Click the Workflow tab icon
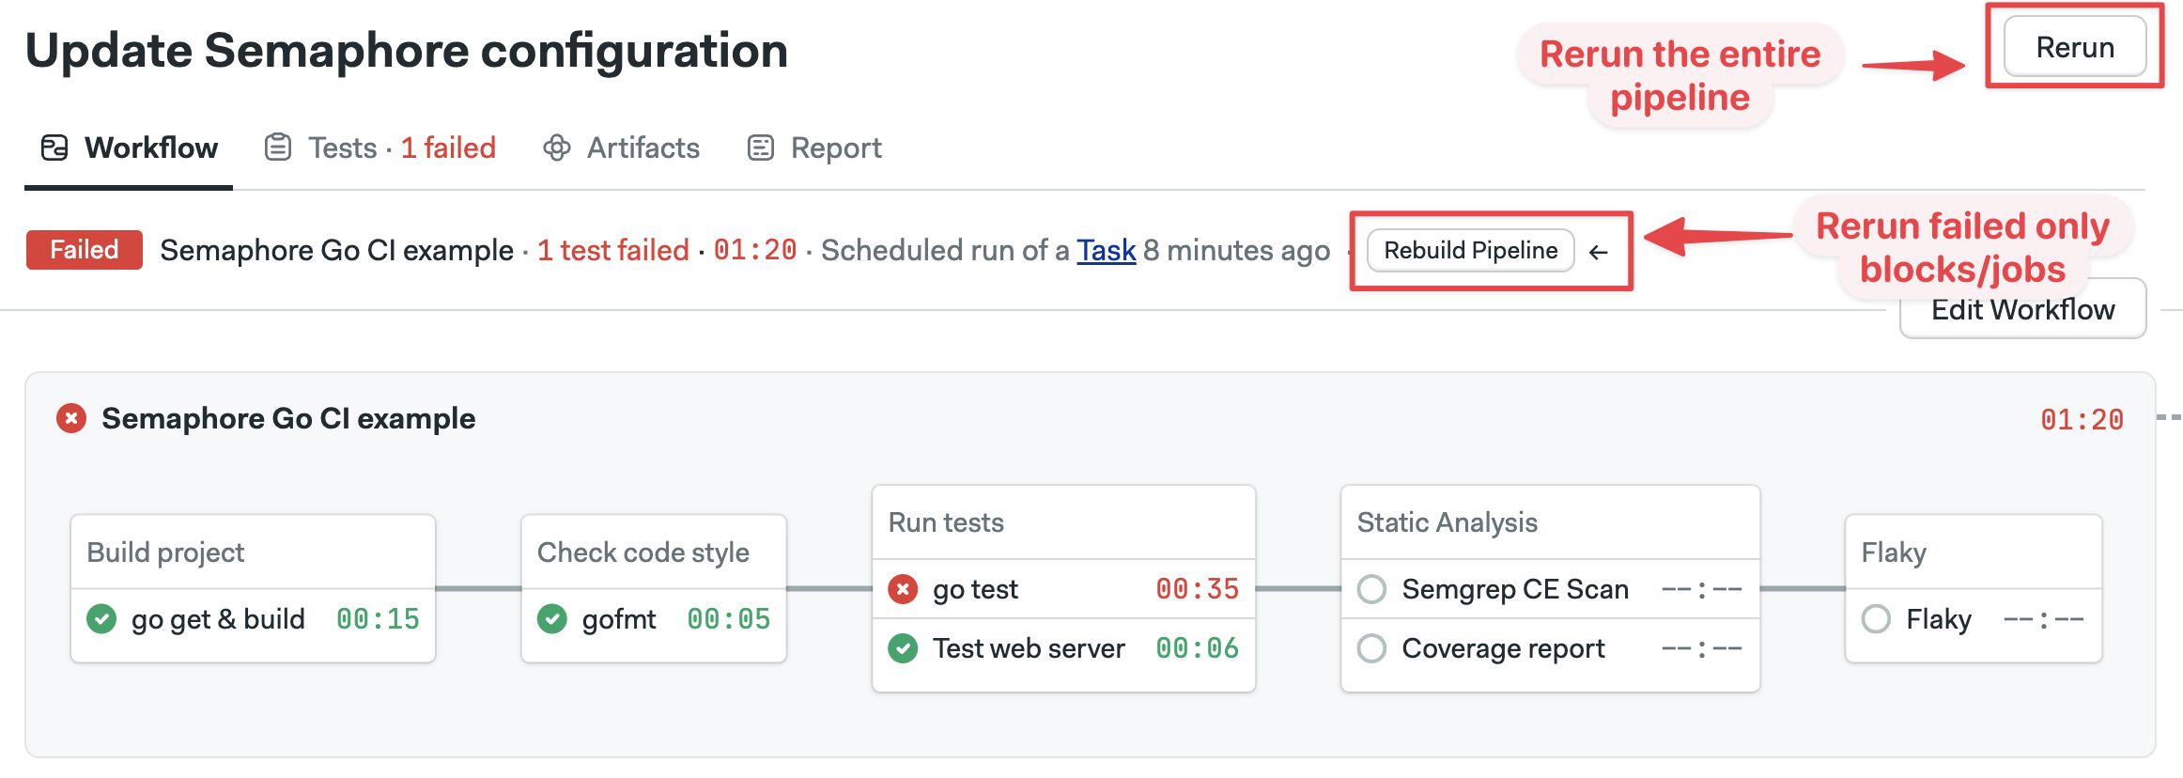This screenshot has height=778, width=2183. (54, 148)
